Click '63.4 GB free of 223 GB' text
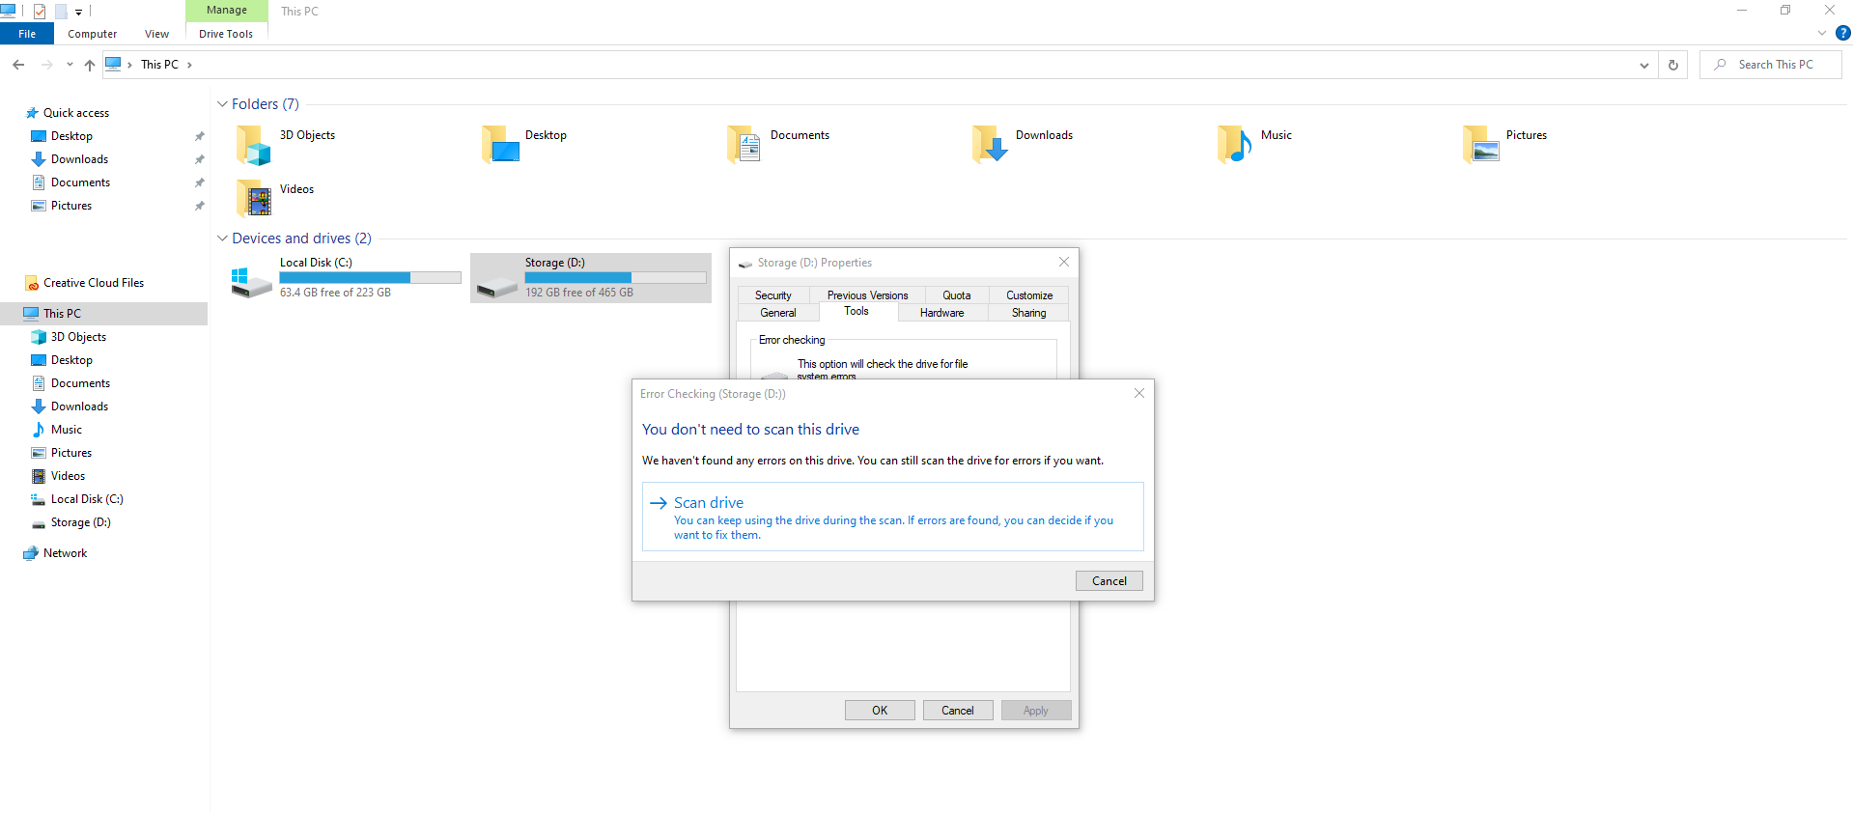This screenshot has width=1853, height=813. pyautogui.click(x=335, y=293)
